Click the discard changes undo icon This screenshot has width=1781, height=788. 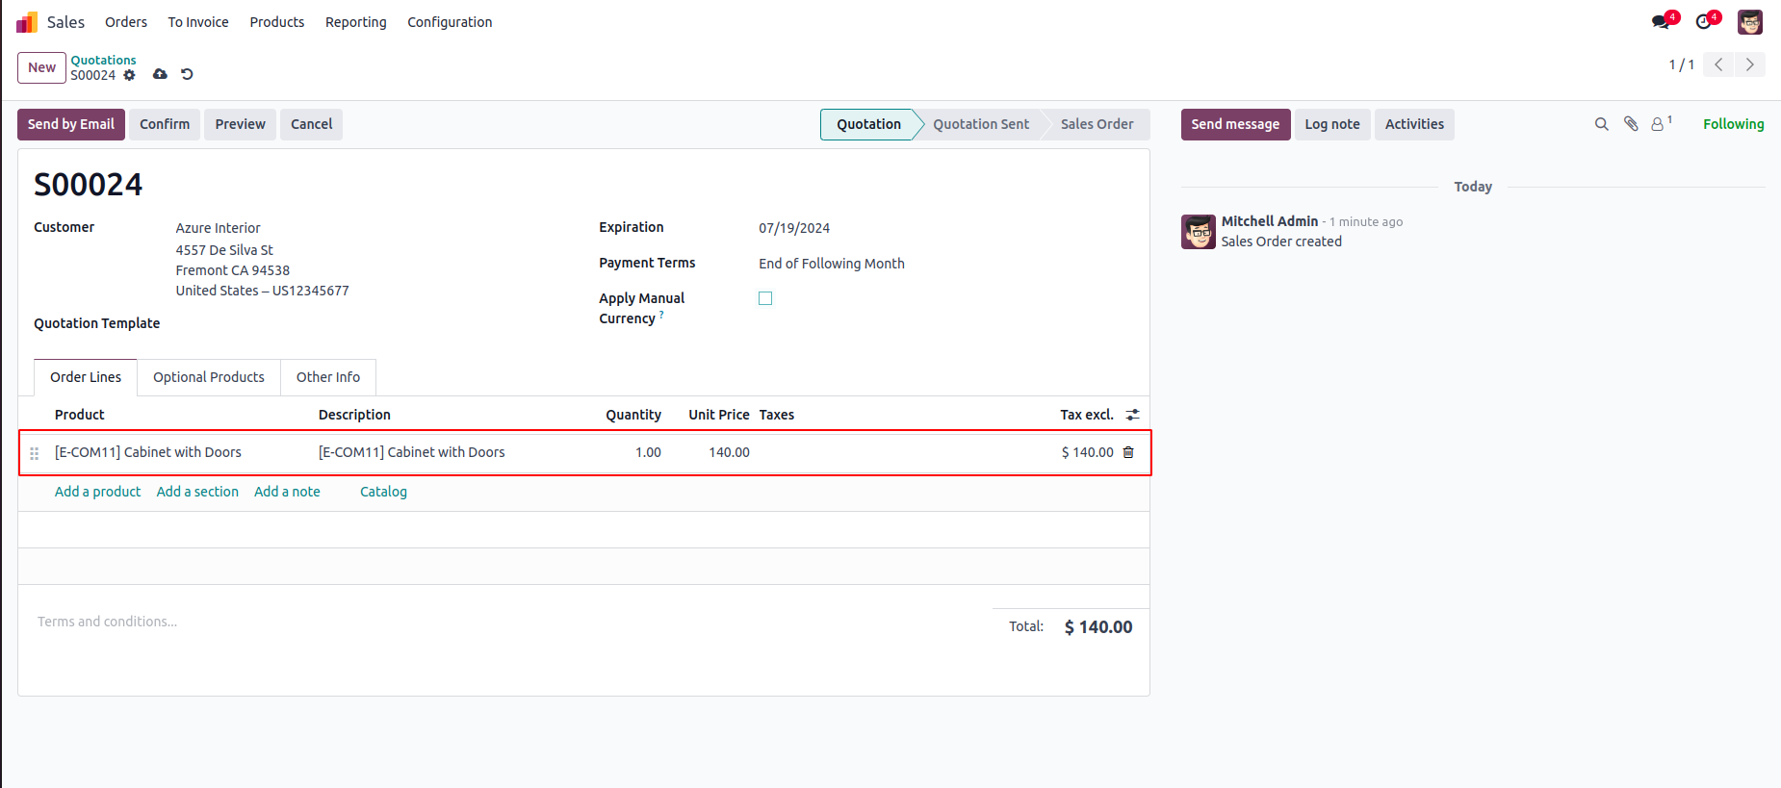pyautogui.click(x=187, y=74)
